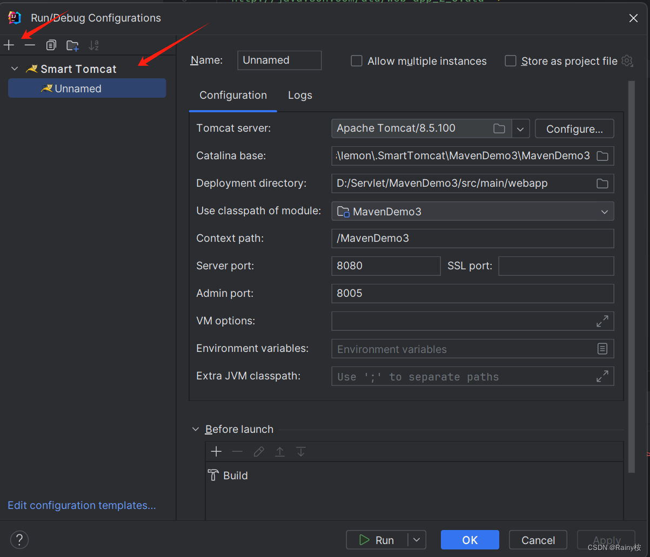The image size is (650, 557).
Task: Open help with question mark button
Action: (19, 539)
